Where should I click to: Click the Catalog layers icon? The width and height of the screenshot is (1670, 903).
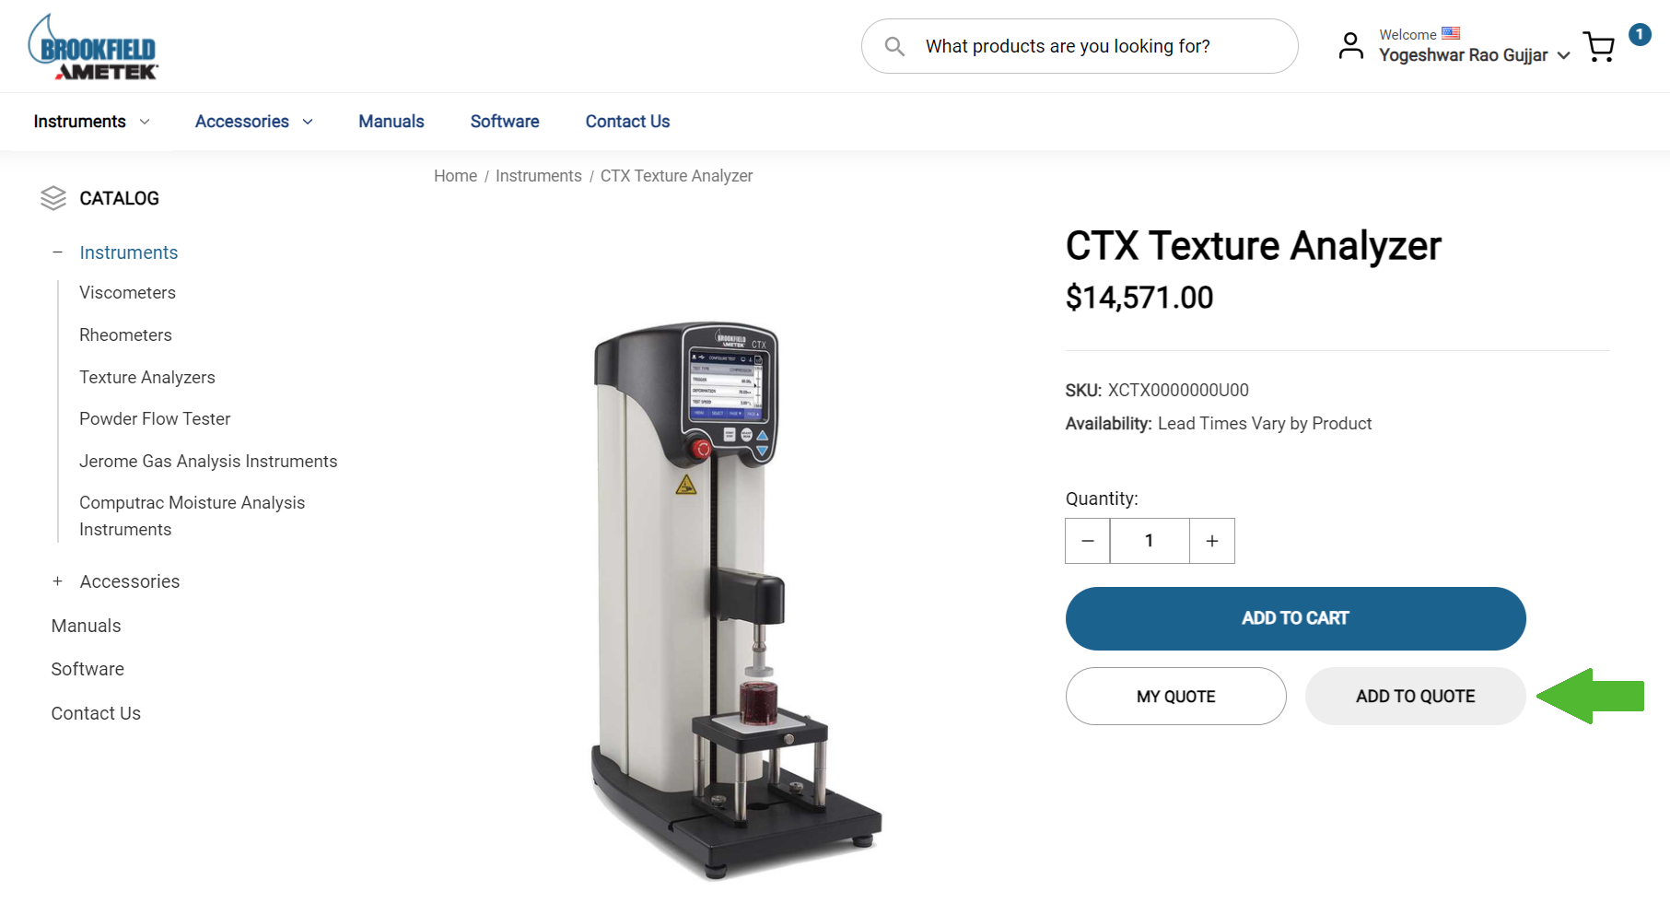point(53,198)
